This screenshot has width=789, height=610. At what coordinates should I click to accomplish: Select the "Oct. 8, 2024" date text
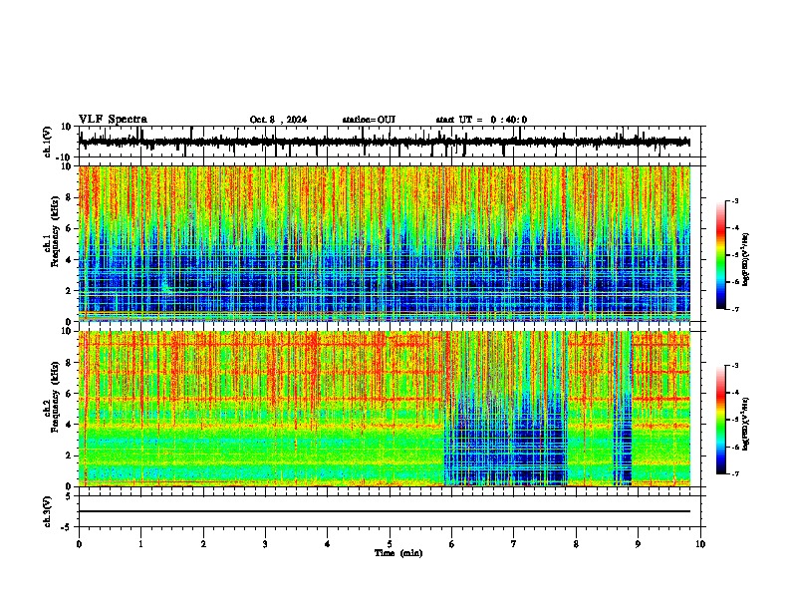coord(278,120)
